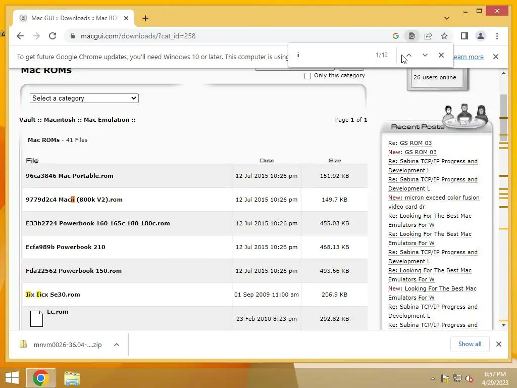Screen dimensions: 517x388
Task: Open the tab search dropdown chevron
Action: [x=447, y=18]
